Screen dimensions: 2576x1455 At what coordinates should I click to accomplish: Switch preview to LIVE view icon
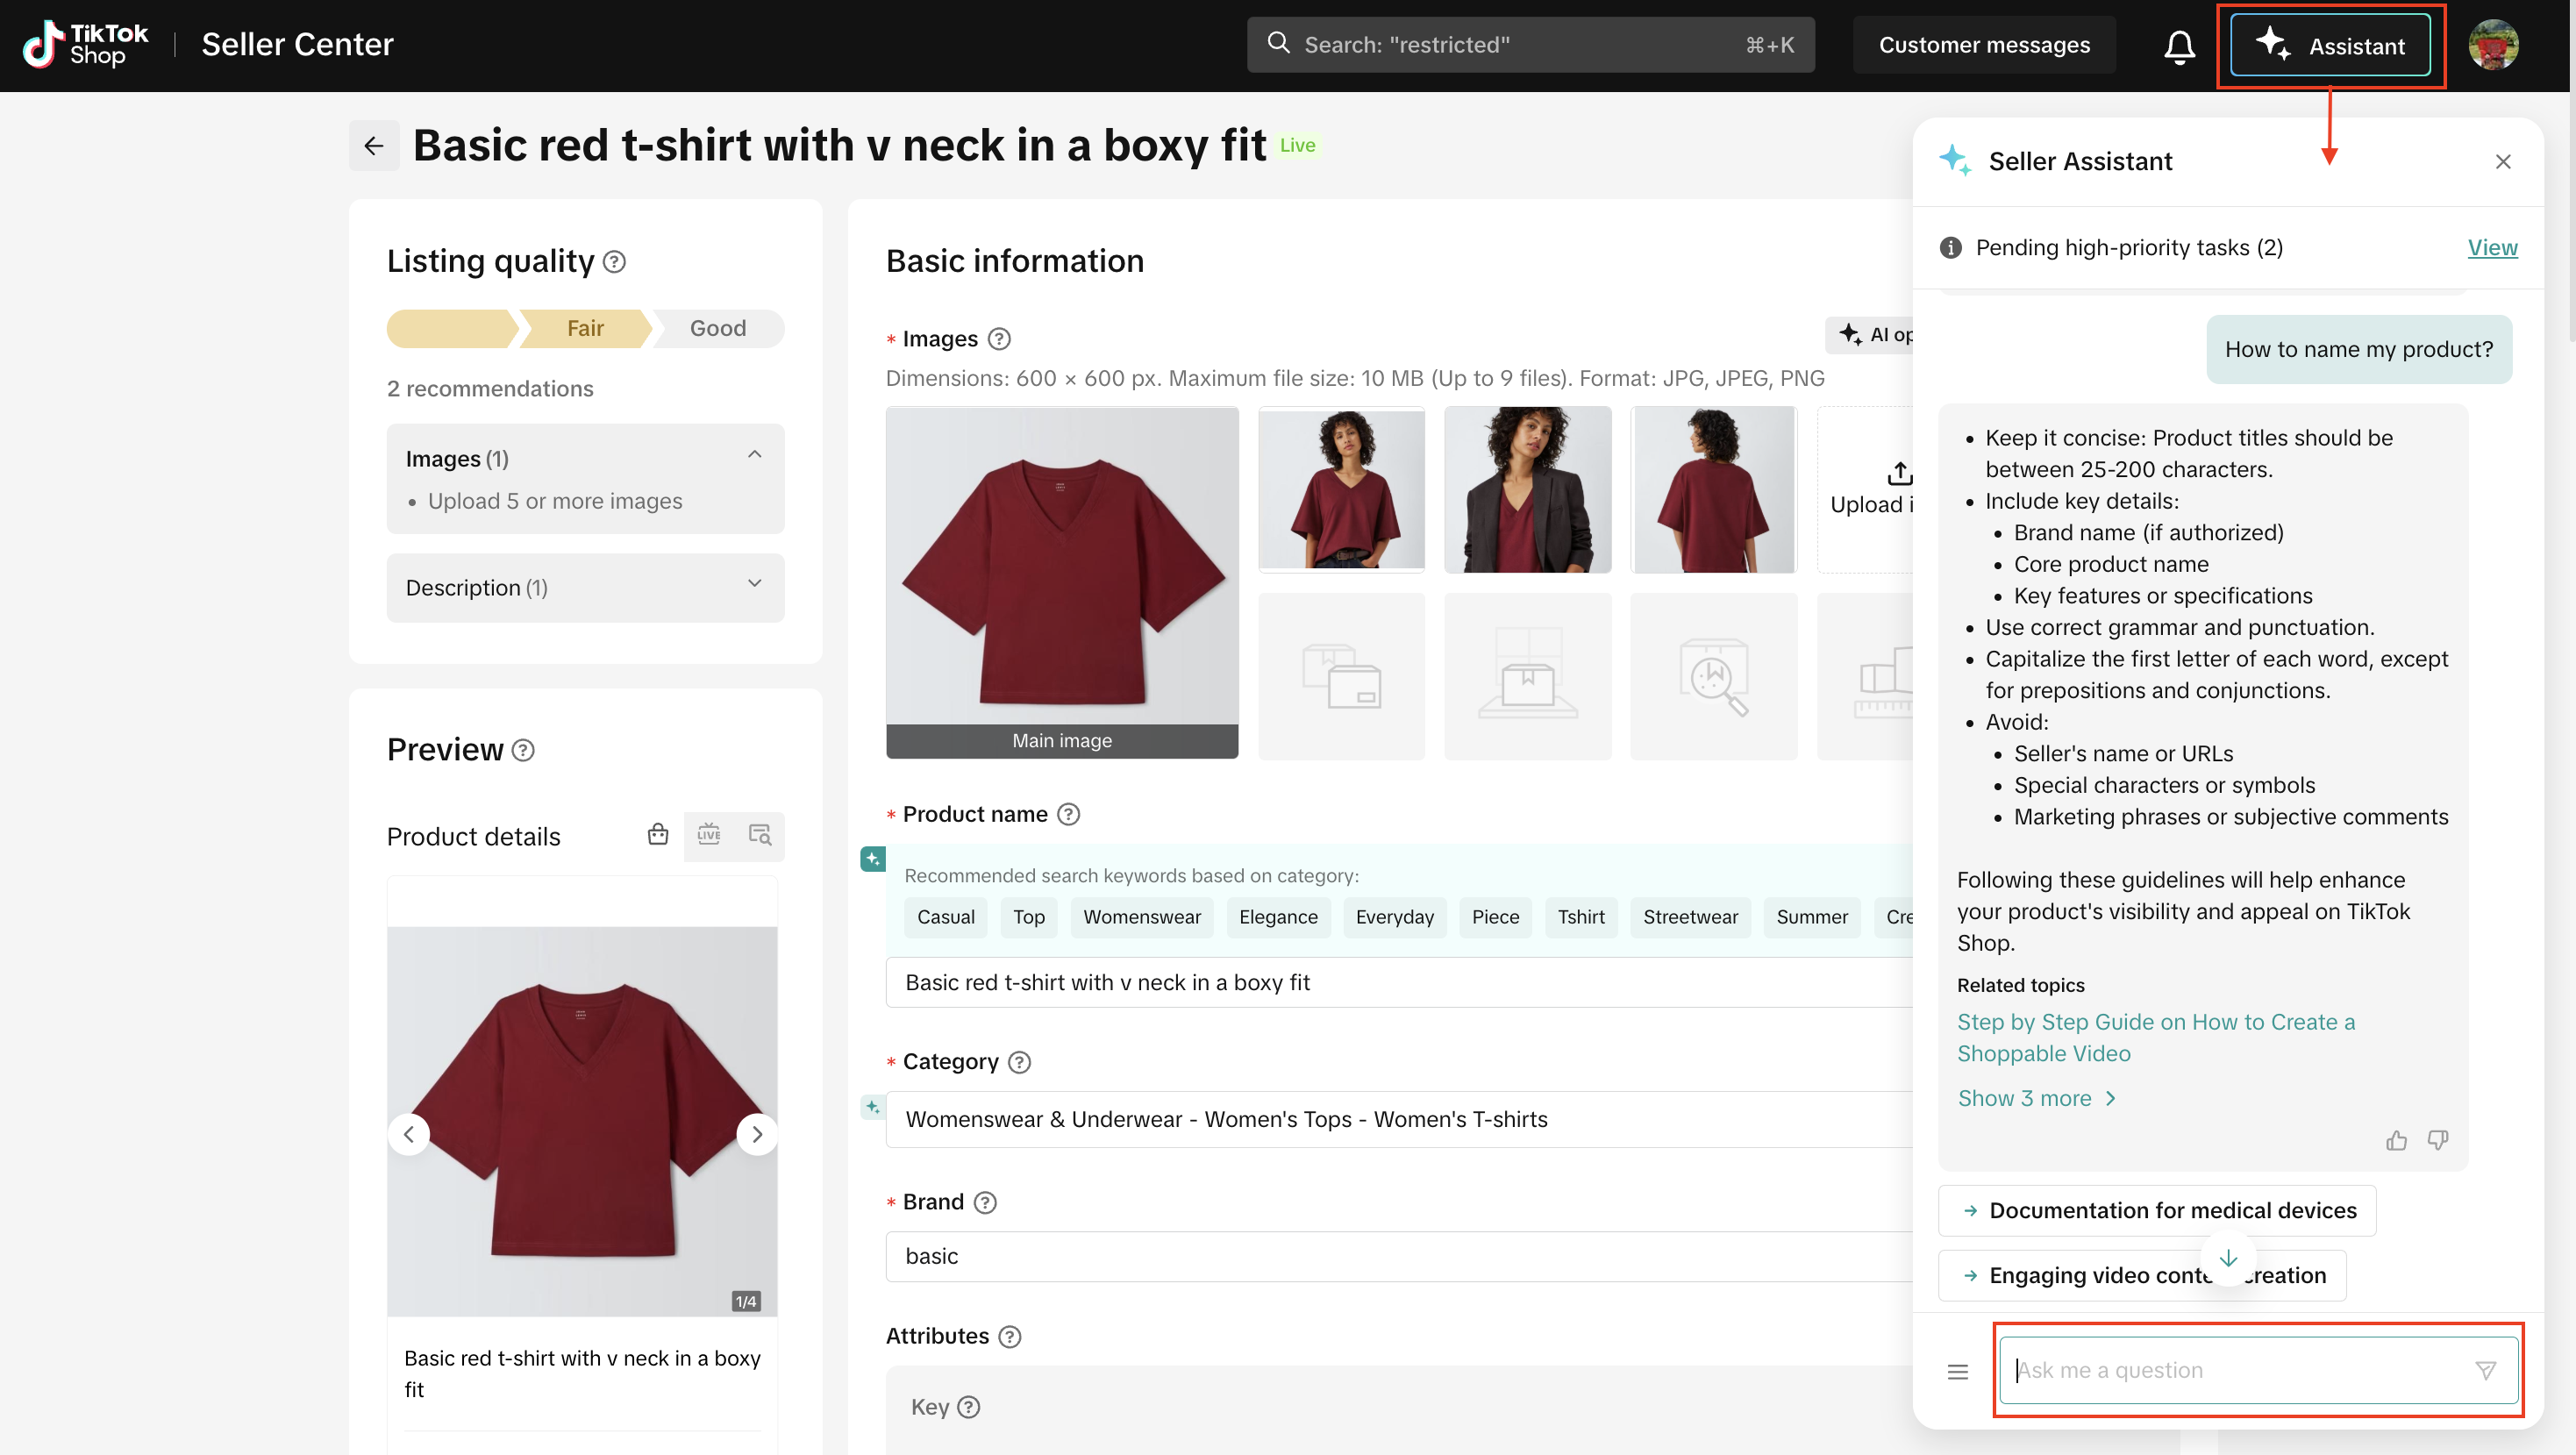[x=709, y=835]
